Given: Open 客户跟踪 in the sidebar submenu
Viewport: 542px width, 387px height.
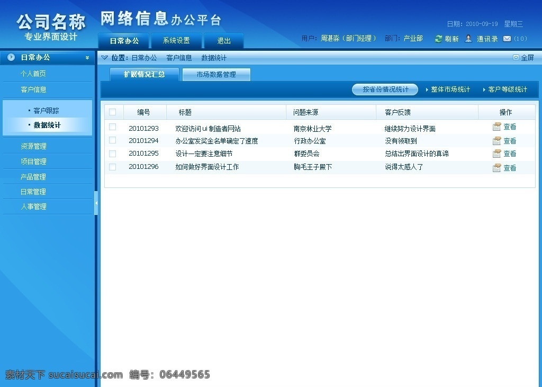Looking at the screenshot, I should (47, 111).
